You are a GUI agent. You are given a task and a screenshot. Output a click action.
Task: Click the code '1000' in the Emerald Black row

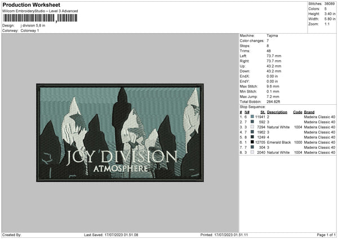298,143
